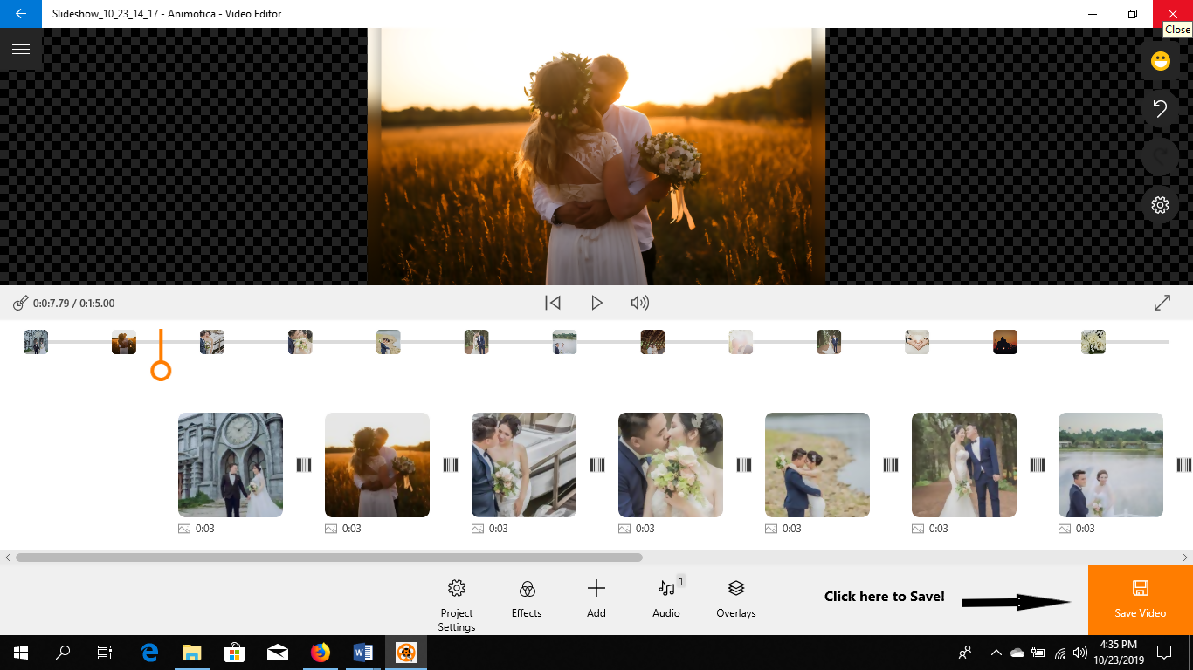The height and width of the screenshot is (670, 1193).
Task: Mute the preview volume
Action: click(640, 303)
